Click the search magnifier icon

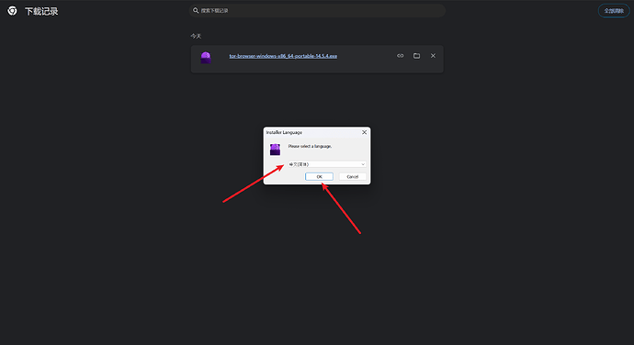196,10
